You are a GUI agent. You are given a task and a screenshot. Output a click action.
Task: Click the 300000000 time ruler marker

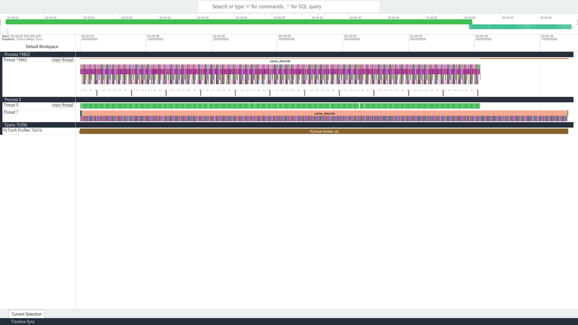(x=286, y=38)
